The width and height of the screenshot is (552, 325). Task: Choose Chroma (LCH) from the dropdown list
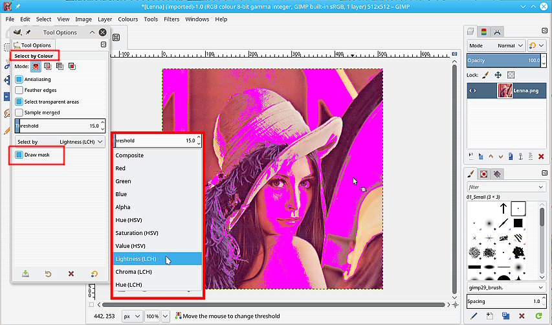pyautogui.click(x=157, y=271)
